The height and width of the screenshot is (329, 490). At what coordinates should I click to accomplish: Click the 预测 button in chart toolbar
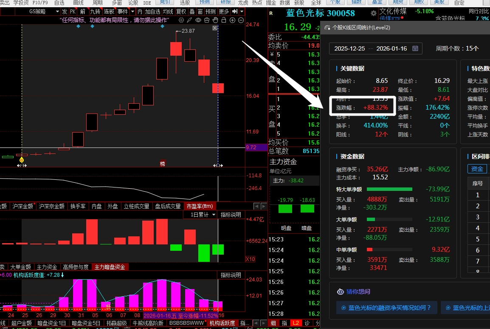[x=211, y=11]
